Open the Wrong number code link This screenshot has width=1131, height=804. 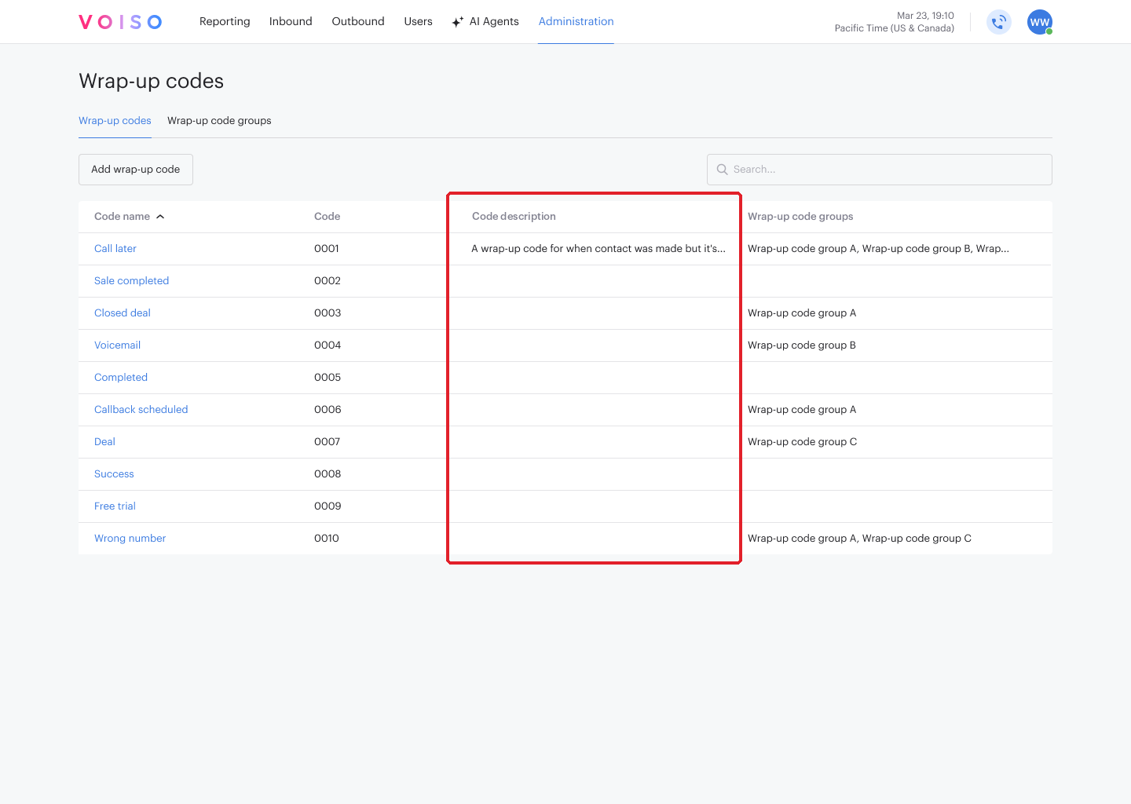pos(130,539)
